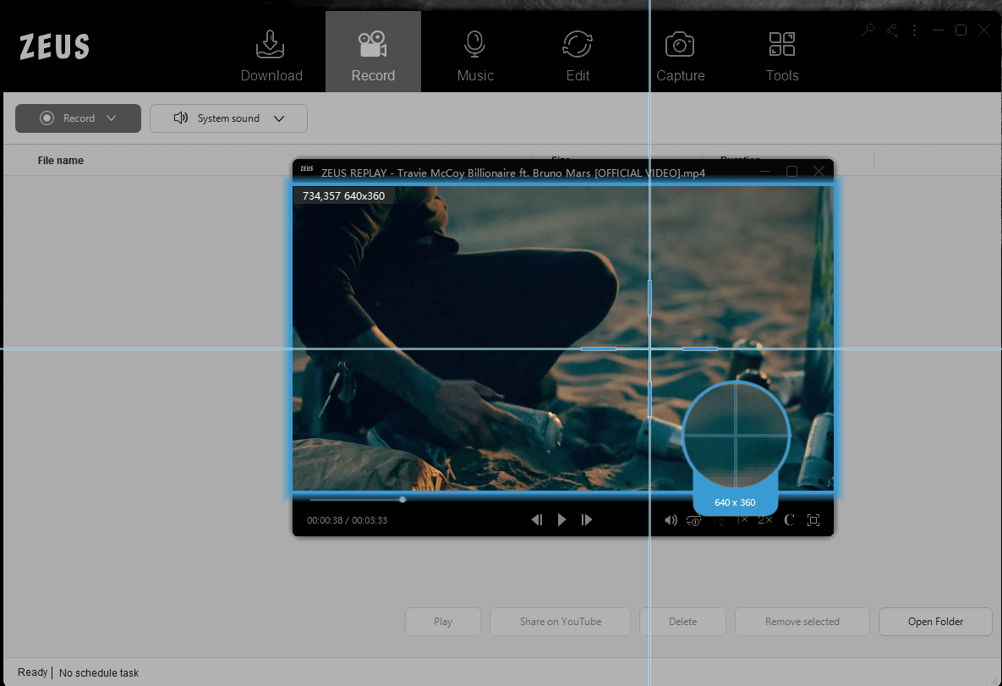The image size is (1002, 686).
Task: Go to the Capture tab
Action: pyautogui.click(x=680, y=57)
